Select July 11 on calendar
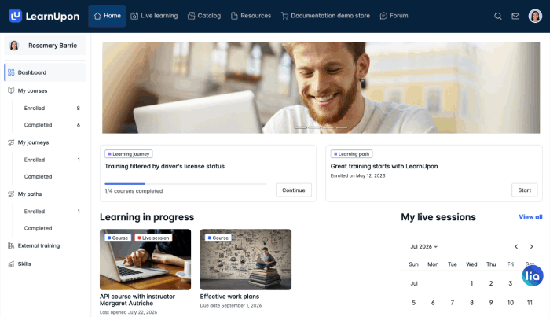The image size is (550, 317). pos(530,302)
